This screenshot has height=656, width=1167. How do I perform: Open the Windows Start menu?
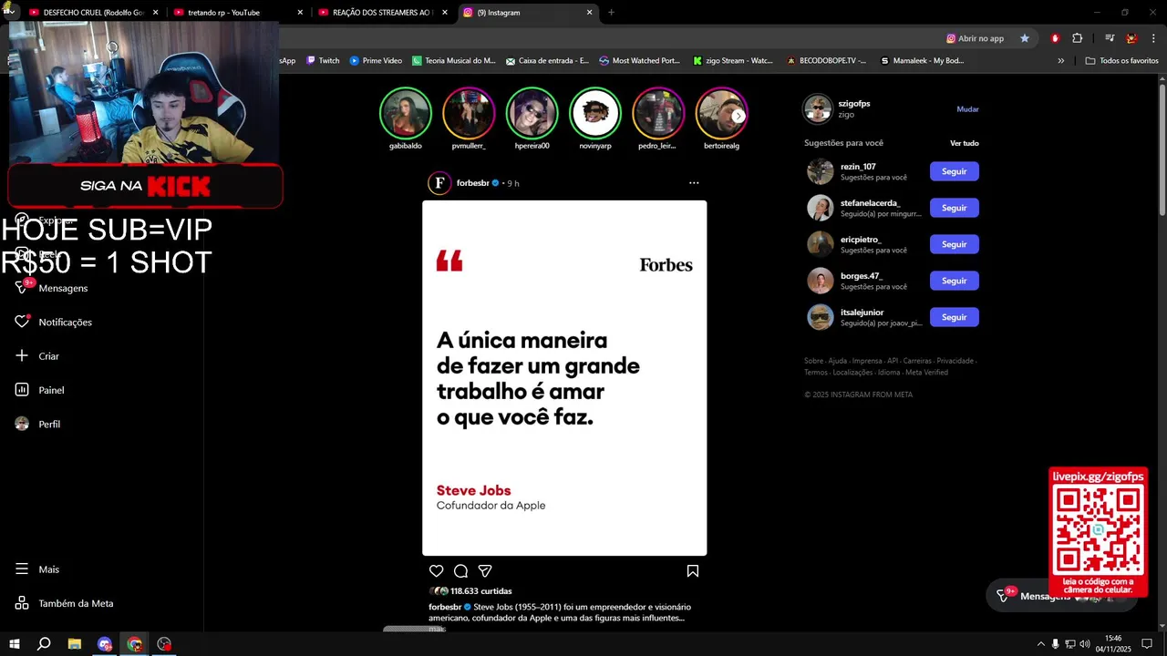click(14, 644)
